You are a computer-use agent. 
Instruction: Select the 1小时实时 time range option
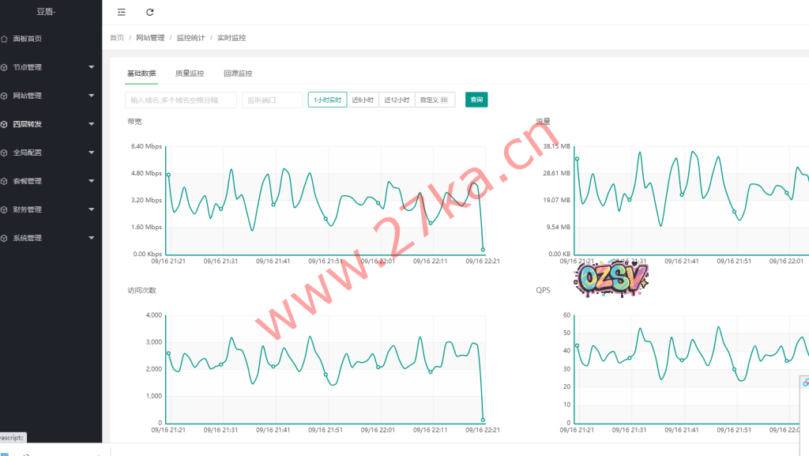327,100
